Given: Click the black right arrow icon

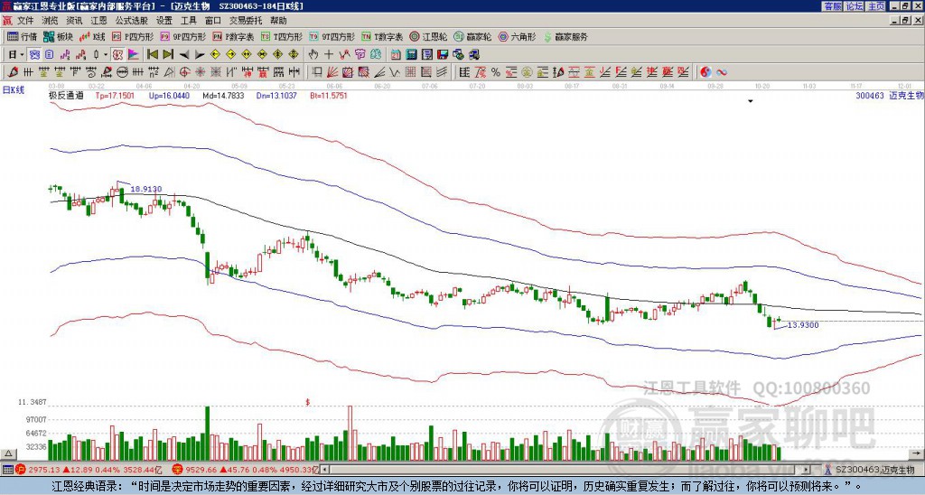Looking at the screenshot, I should coord(200,55).
